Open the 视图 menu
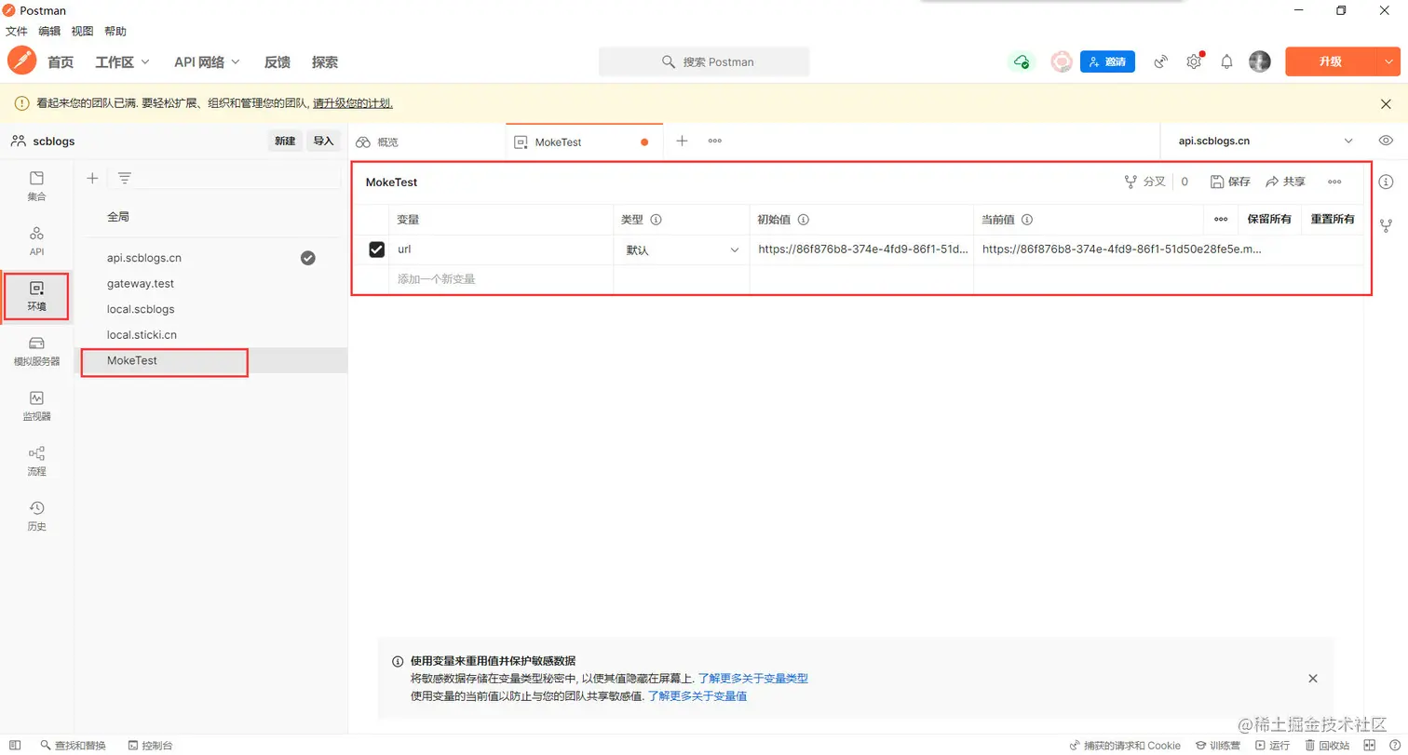 pyautogui.click(x=82, y=31)
